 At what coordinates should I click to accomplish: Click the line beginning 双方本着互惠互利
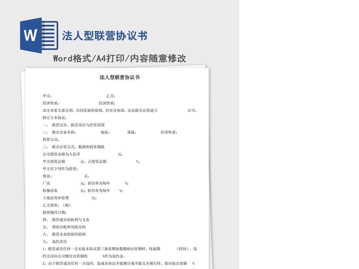(120, 111)
